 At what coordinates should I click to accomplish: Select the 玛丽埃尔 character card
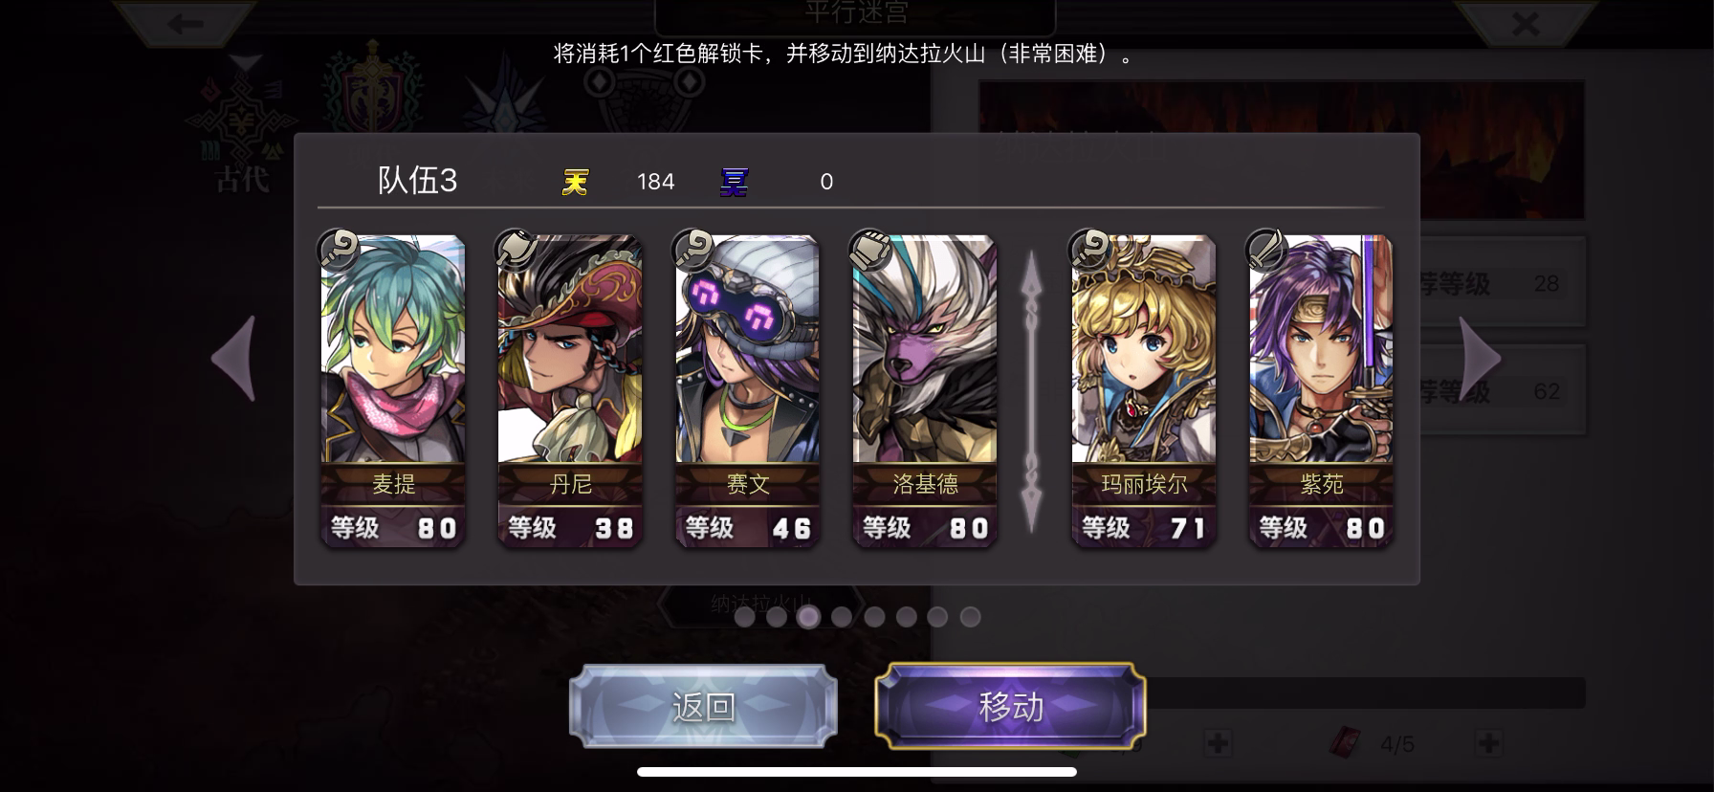click(x=1144, y=390)
